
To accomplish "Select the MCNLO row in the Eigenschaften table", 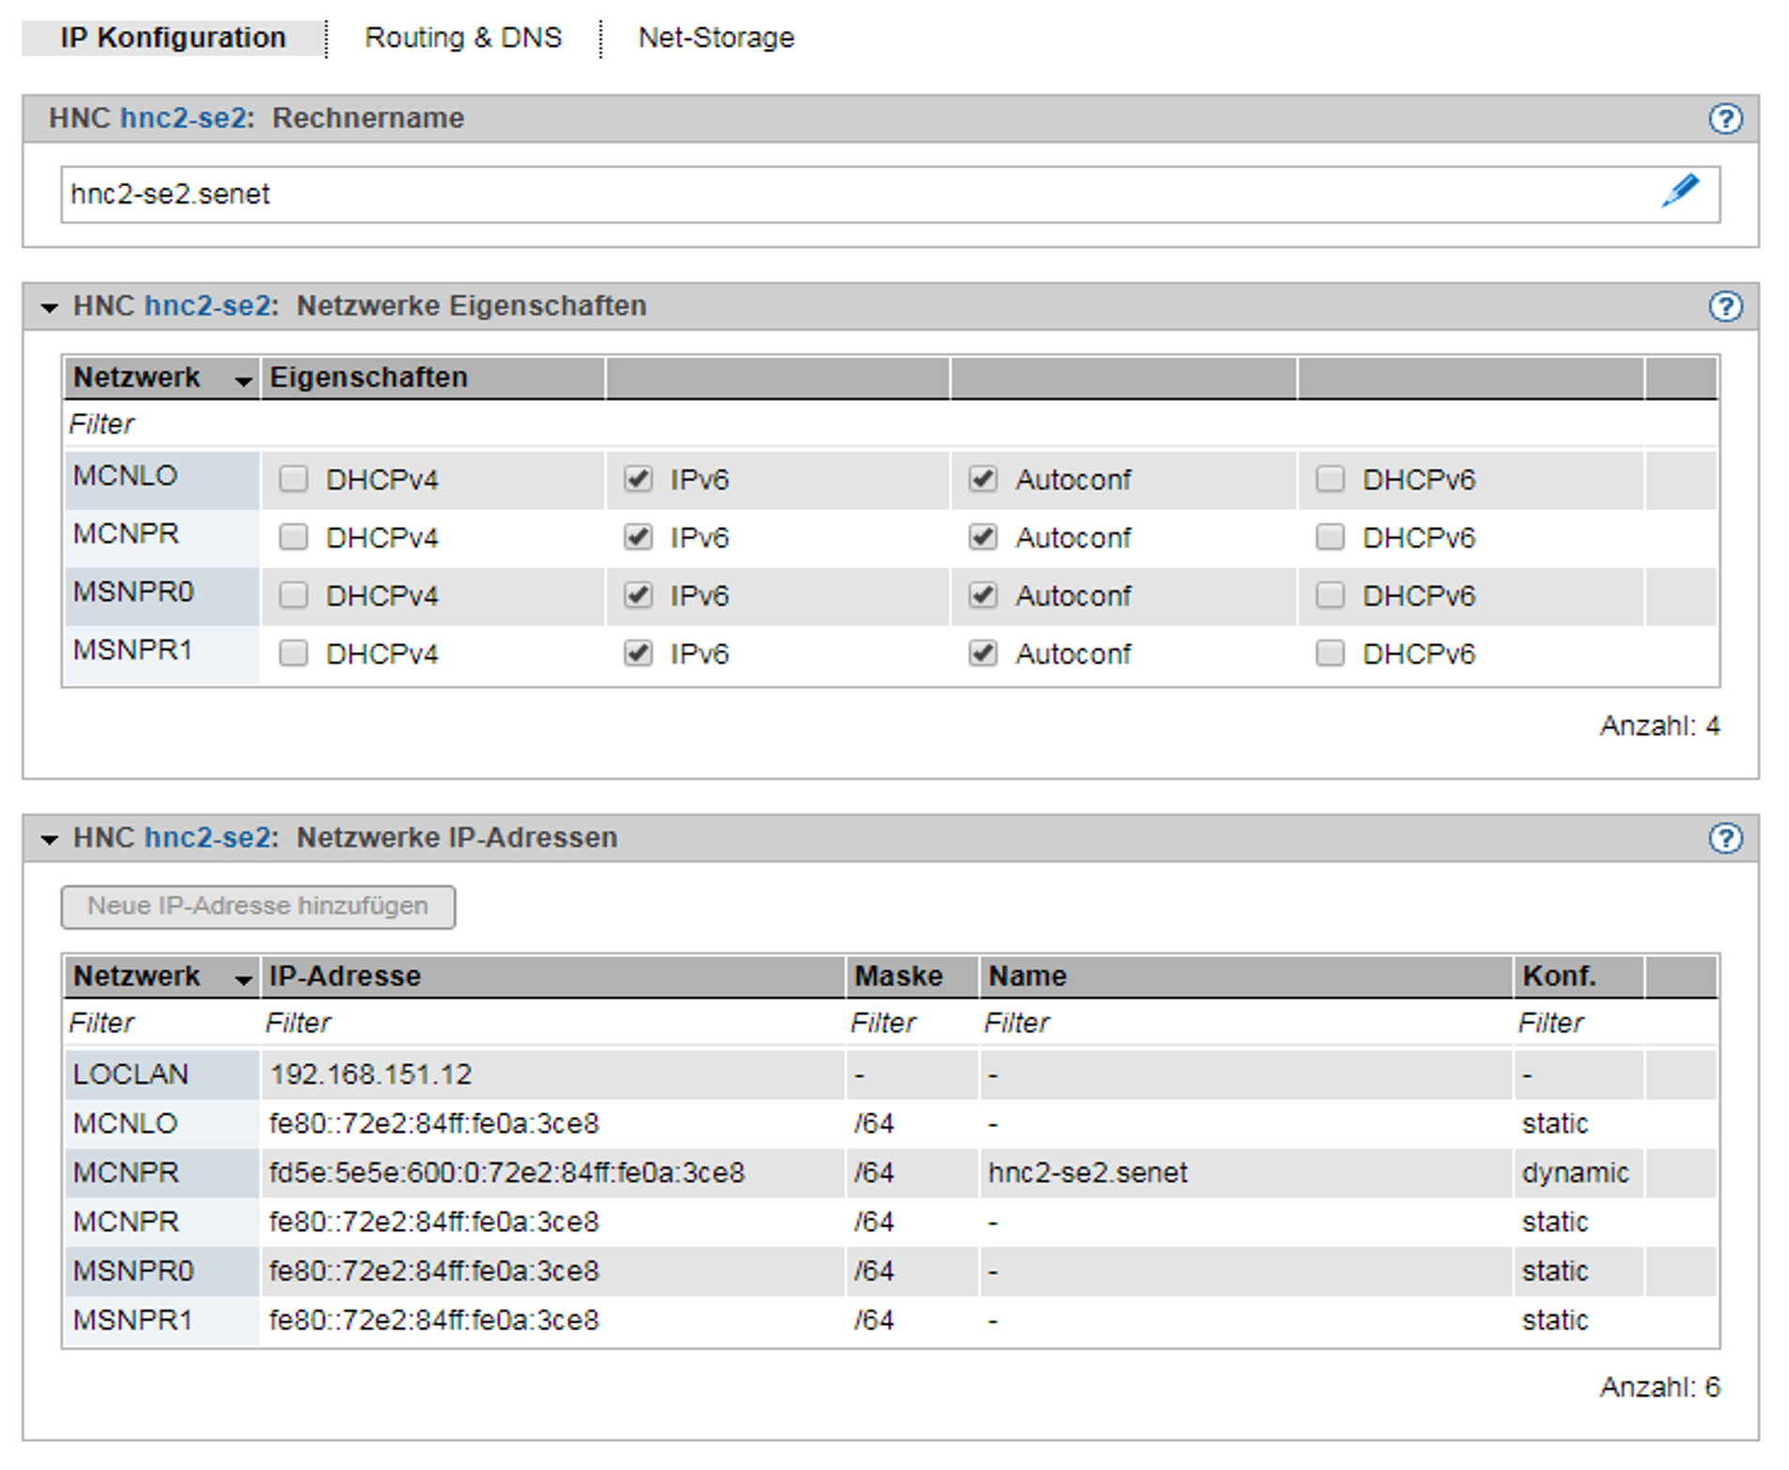I will click(890, 480).
